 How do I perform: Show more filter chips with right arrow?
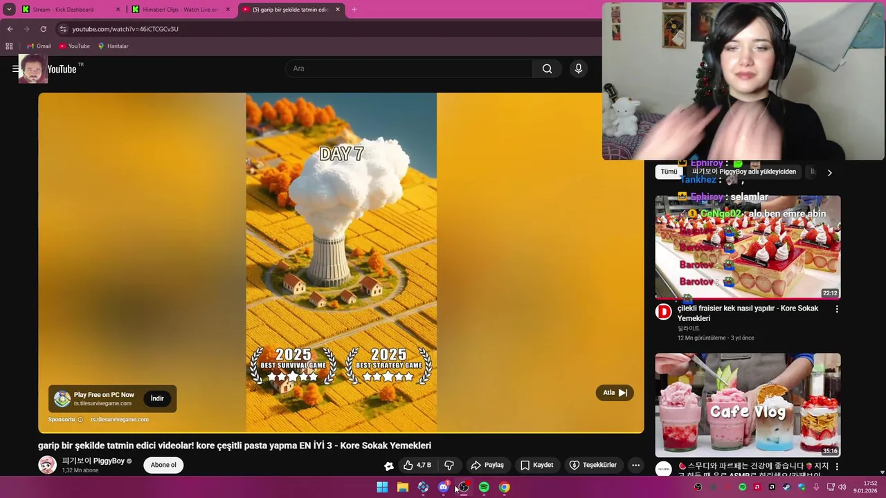829,172
